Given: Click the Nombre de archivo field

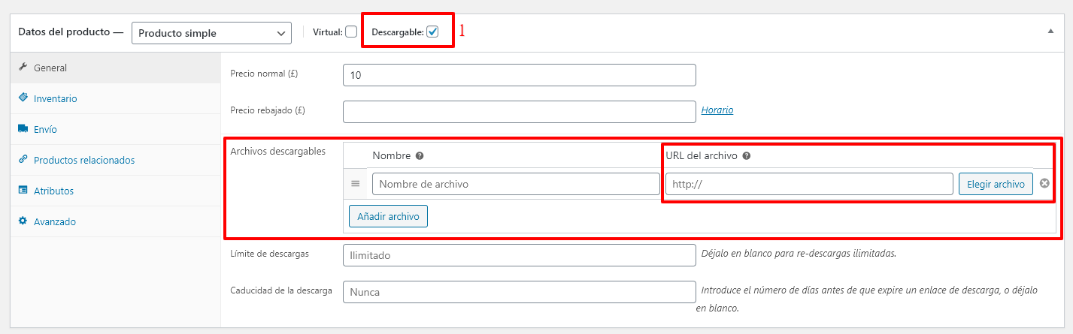Looking at the screenshot, I should click(516, 184).
